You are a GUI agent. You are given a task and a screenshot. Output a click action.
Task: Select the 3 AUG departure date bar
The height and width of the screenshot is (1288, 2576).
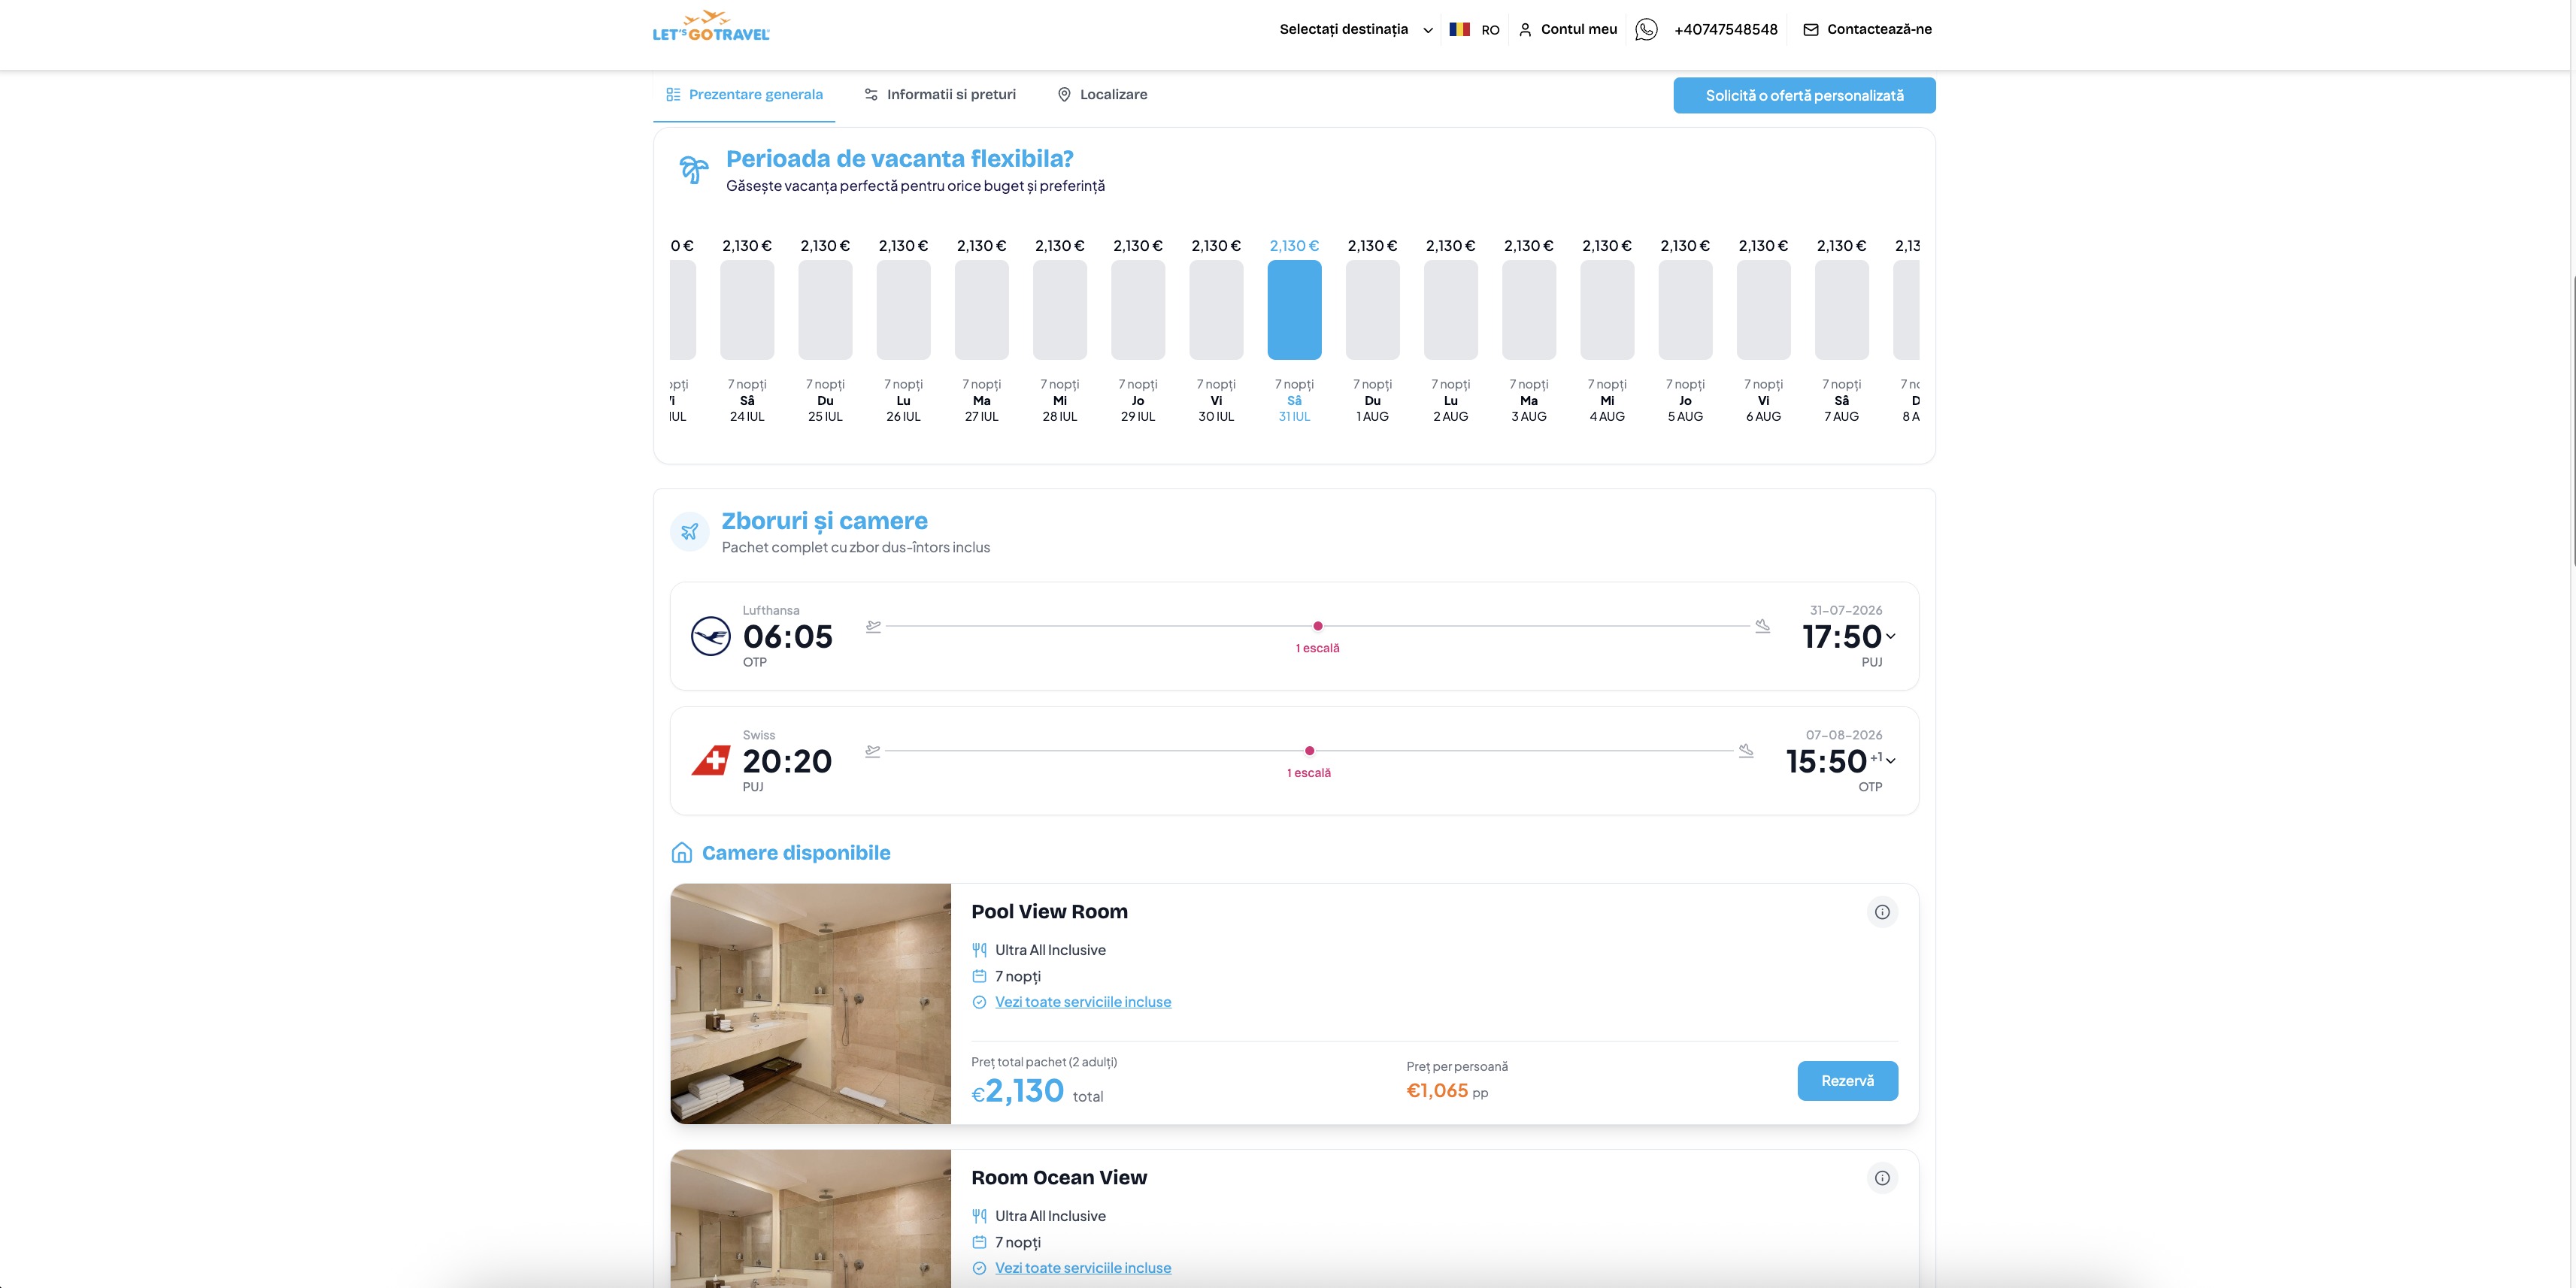(x=1529, y=310)
